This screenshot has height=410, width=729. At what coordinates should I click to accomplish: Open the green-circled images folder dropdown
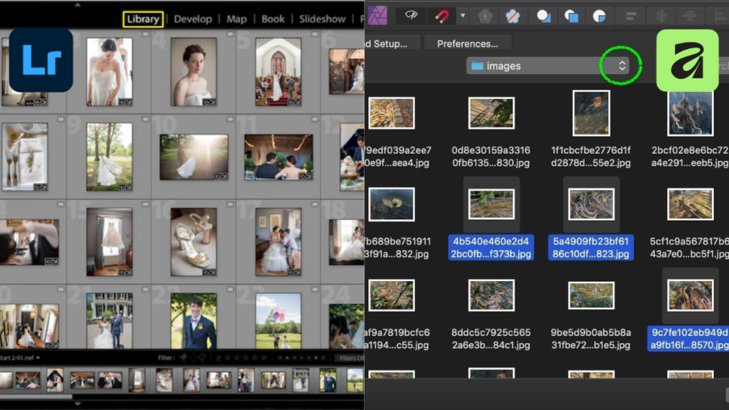click(x=621, y=65)
